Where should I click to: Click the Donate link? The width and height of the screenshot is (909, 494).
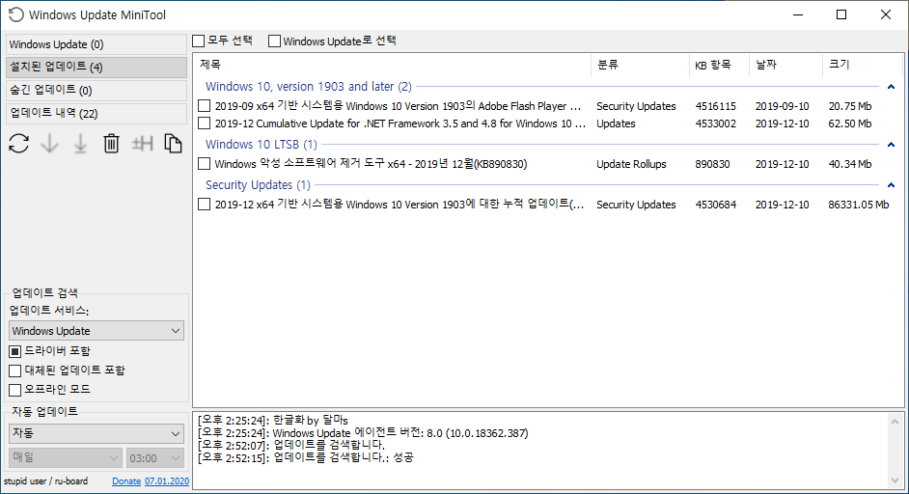[125, 480]
